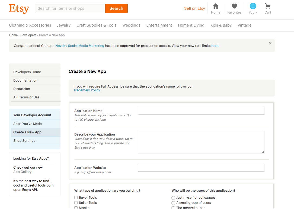Viewport: 294px width, 209px height.
Task: Select Create a New App sidebar item
Action: (x=36, y=132)
